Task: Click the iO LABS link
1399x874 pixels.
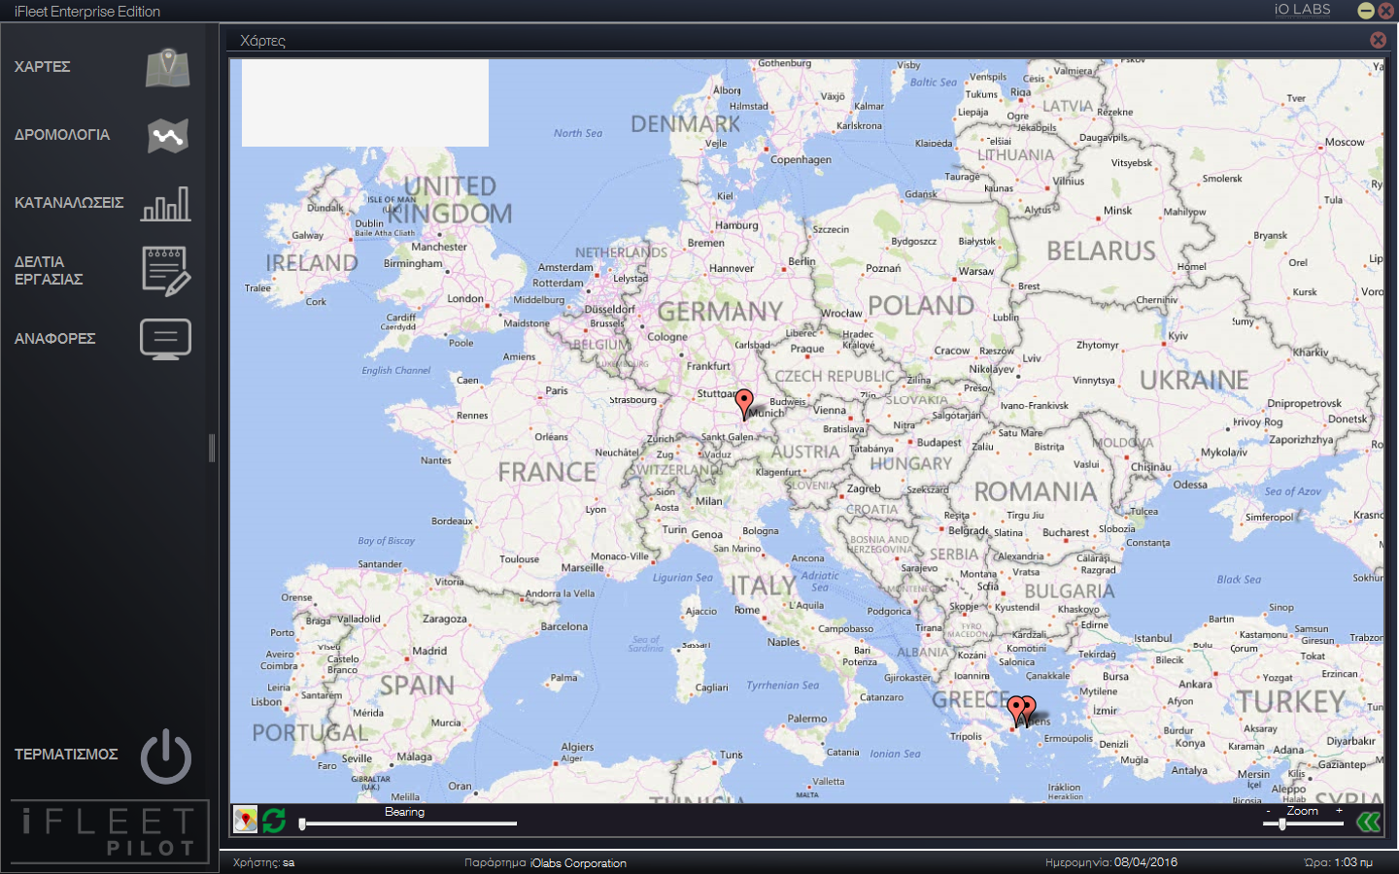Action: point(1302,10)
